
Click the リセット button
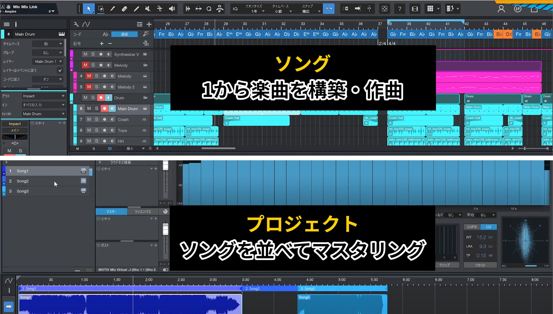pyautogui.click(x=480, y=265)
